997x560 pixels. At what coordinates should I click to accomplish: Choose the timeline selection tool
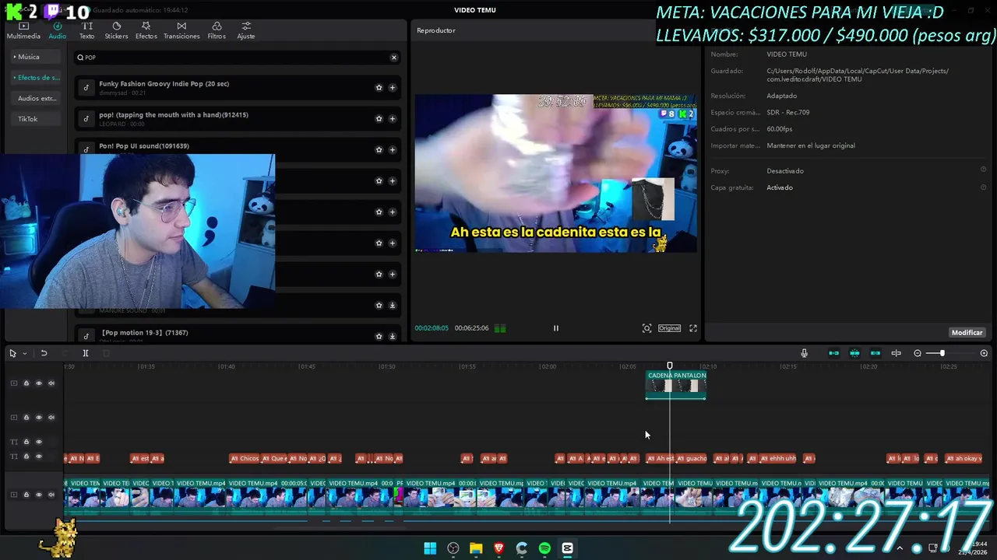pos(12,353)
